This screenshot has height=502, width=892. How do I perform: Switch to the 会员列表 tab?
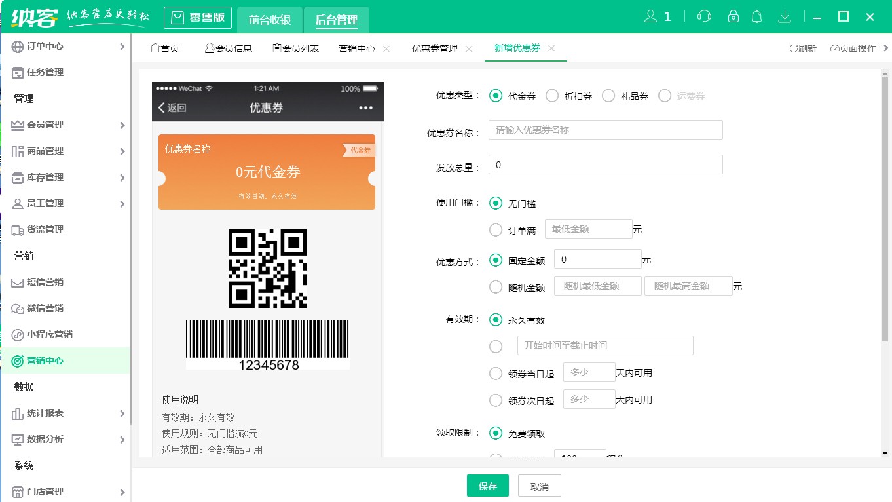point(296,47)
